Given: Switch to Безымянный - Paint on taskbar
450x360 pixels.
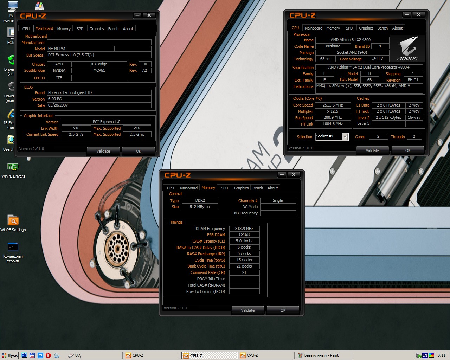Looking at the screenshot, I should pyautogui.click(x=324, y=355).
